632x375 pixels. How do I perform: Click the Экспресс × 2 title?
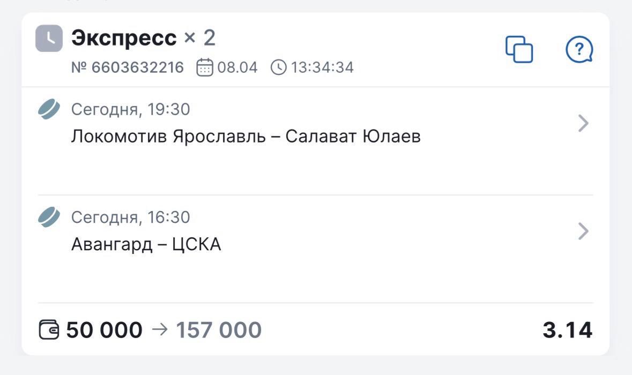click(143, 38)
